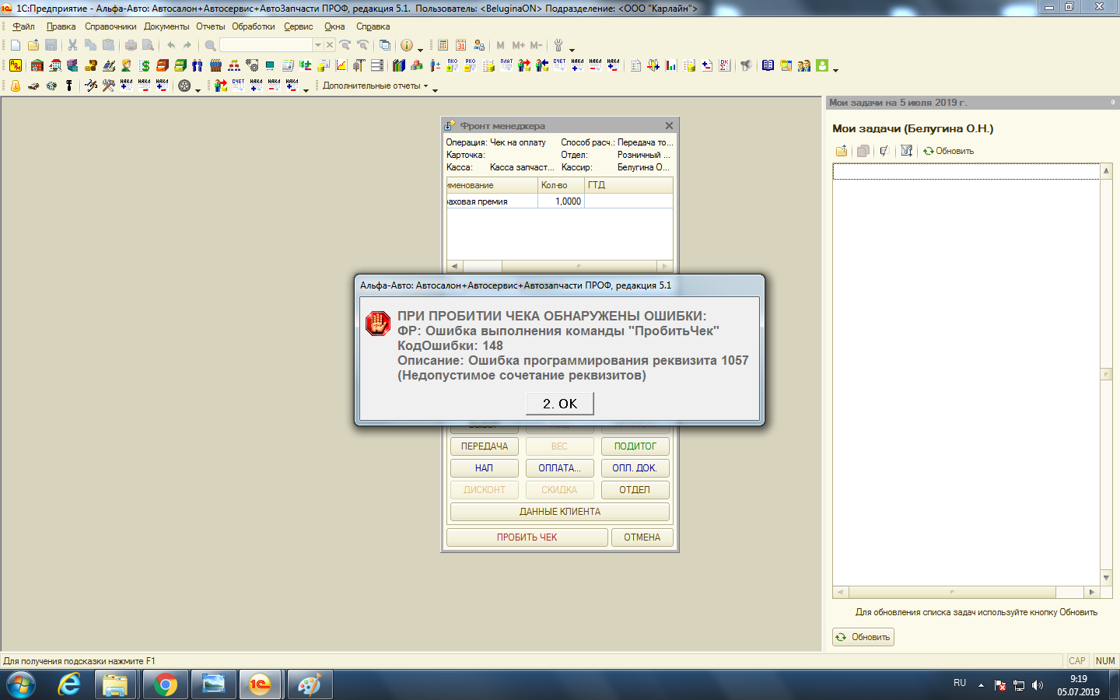Open Internet Explorer from taskbar
This screenshot has height=700, width=1120.
[69, 685]
